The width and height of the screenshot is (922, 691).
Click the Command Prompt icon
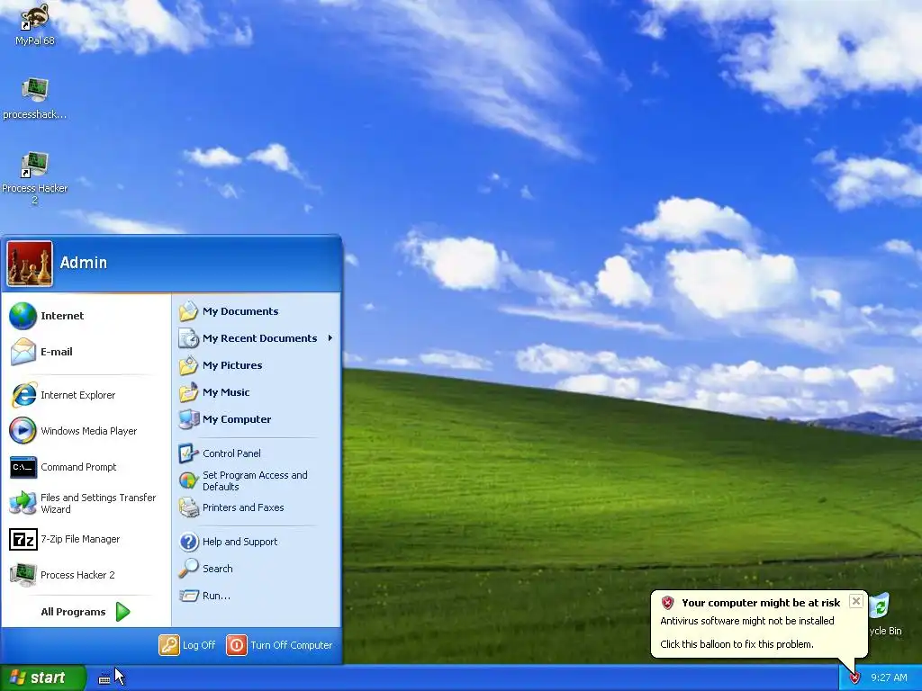point(23,467)
